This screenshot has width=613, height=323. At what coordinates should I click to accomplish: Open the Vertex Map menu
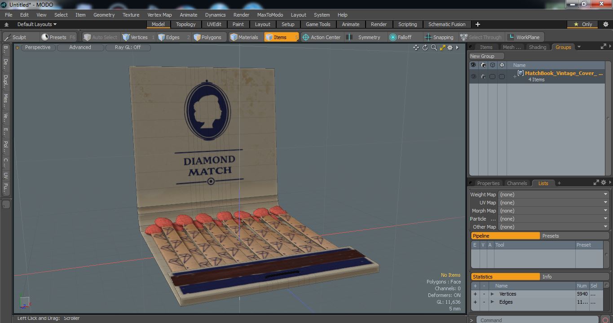click(x=159, y=15)
